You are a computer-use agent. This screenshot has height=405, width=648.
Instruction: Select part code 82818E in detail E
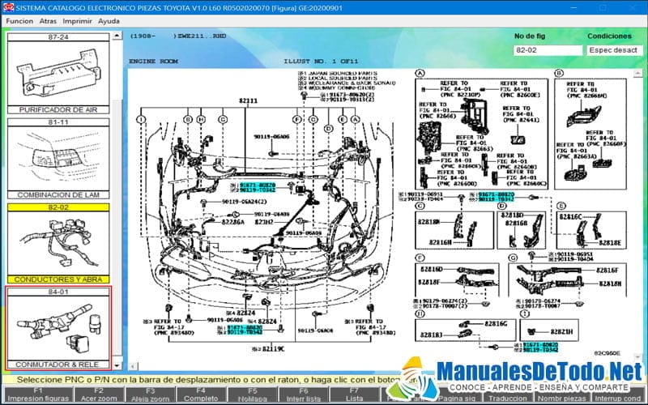pos(610,242)
